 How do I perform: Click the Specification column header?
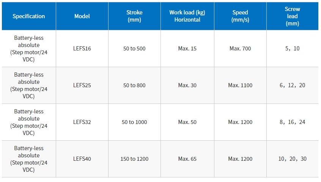pos(29,16)
